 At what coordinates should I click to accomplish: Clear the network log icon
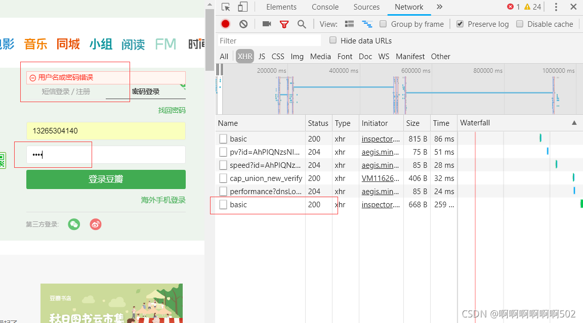[x=243, y=24]
